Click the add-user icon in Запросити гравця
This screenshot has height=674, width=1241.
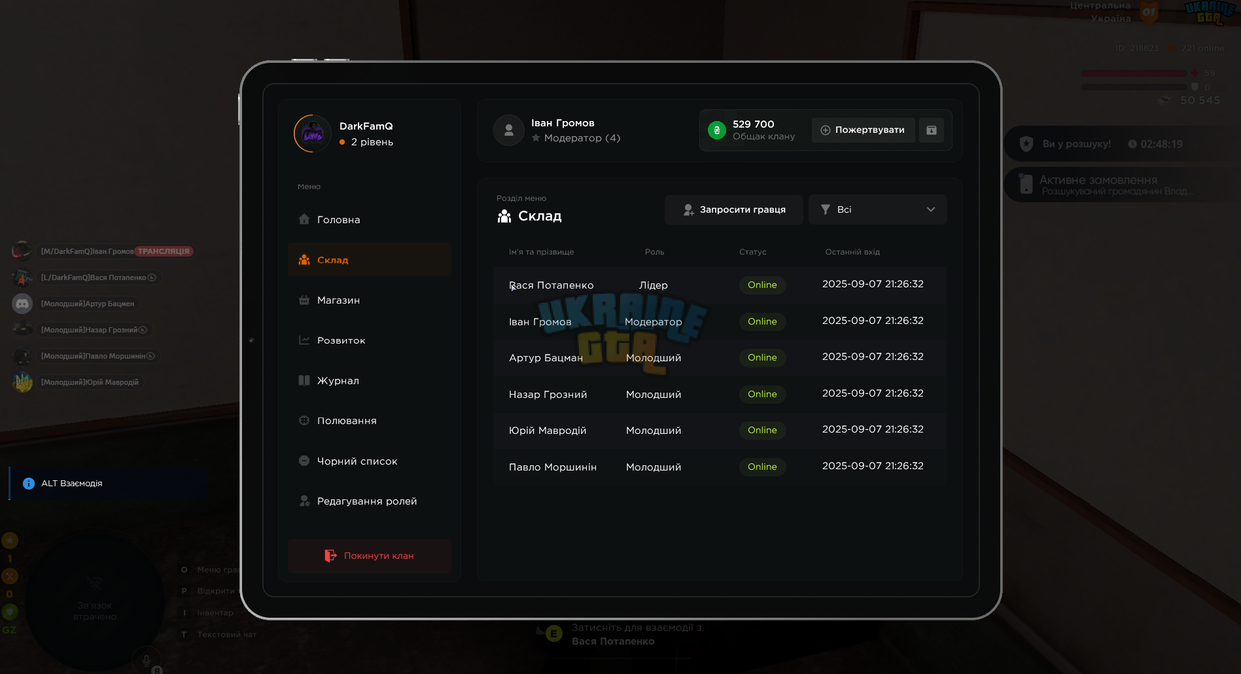tap(688, 209)
